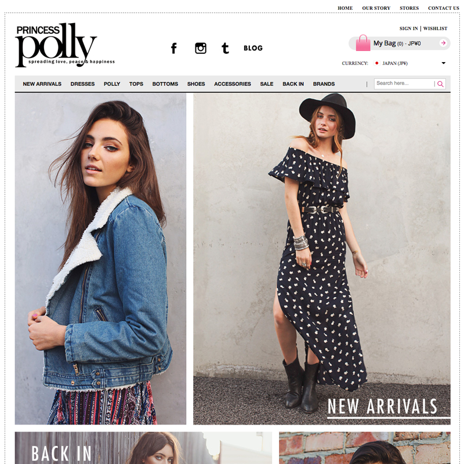Click the Princess Polly logo
This screenshot has width=464, height=464.
click(65, 45)
